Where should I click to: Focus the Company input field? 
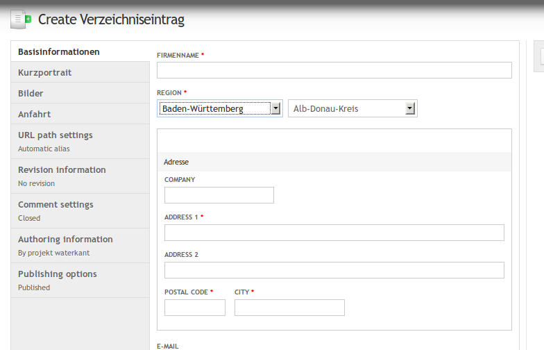(x=219, y=195)
